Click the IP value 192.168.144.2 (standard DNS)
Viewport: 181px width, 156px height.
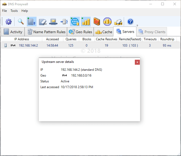81,70
